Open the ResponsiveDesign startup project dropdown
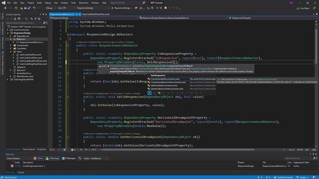 (x=93, y=8)
